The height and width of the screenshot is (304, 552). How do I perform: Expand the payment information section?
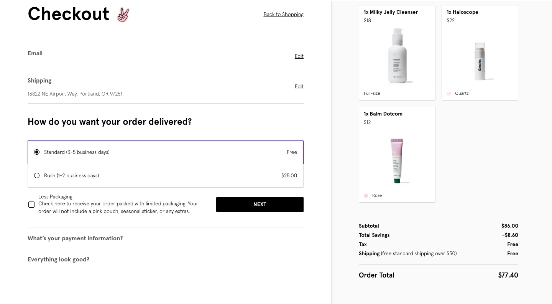tap(75, 238)
